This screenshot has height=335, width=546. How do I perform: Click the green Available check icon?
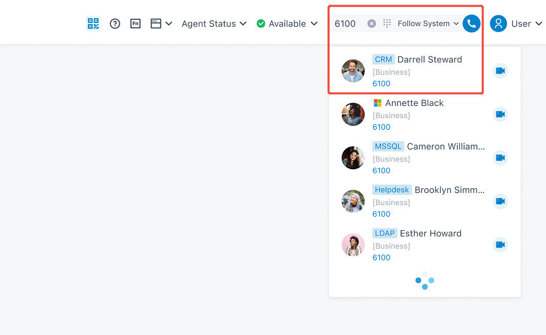pyautogui.click(x=261, y=24)
